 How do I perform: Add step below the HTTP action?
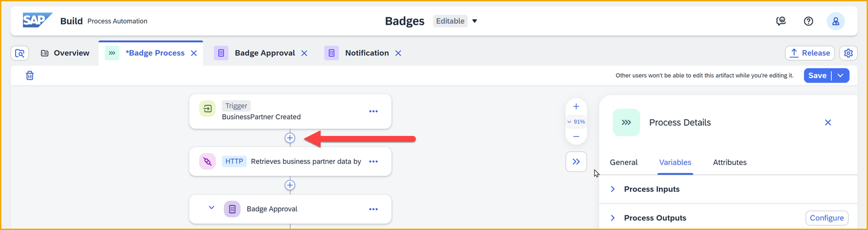pyautogui.click(x=290, y=185)
